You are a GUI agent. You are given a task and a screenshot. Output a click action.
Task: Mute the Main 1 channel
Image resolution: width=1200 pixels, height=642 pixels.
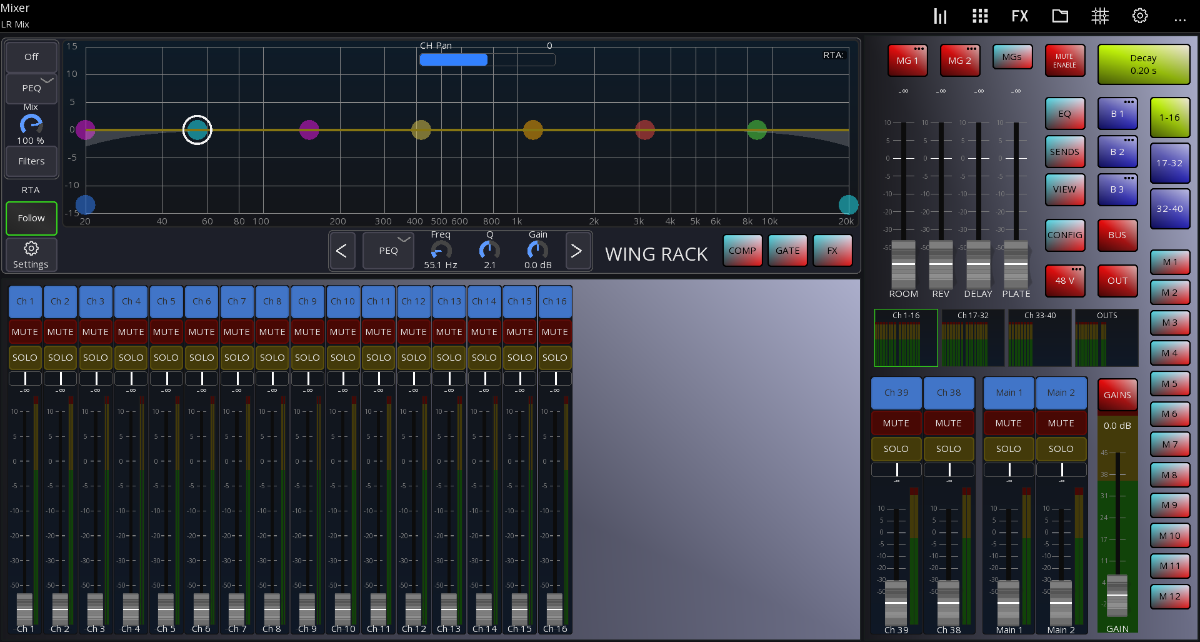click(x=1009, y=423)
